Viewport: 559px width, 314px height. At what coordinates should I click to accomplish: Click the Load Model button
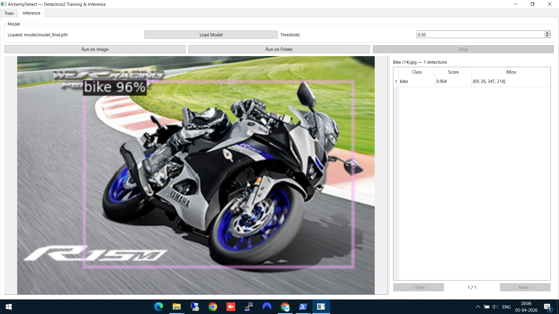210,34
